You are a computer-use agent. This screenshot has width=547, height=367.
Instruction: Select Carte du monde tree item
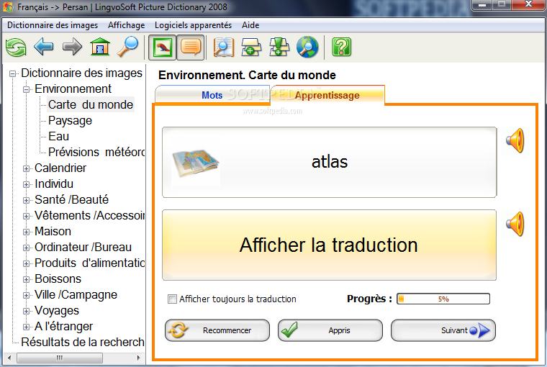point(91,104)
